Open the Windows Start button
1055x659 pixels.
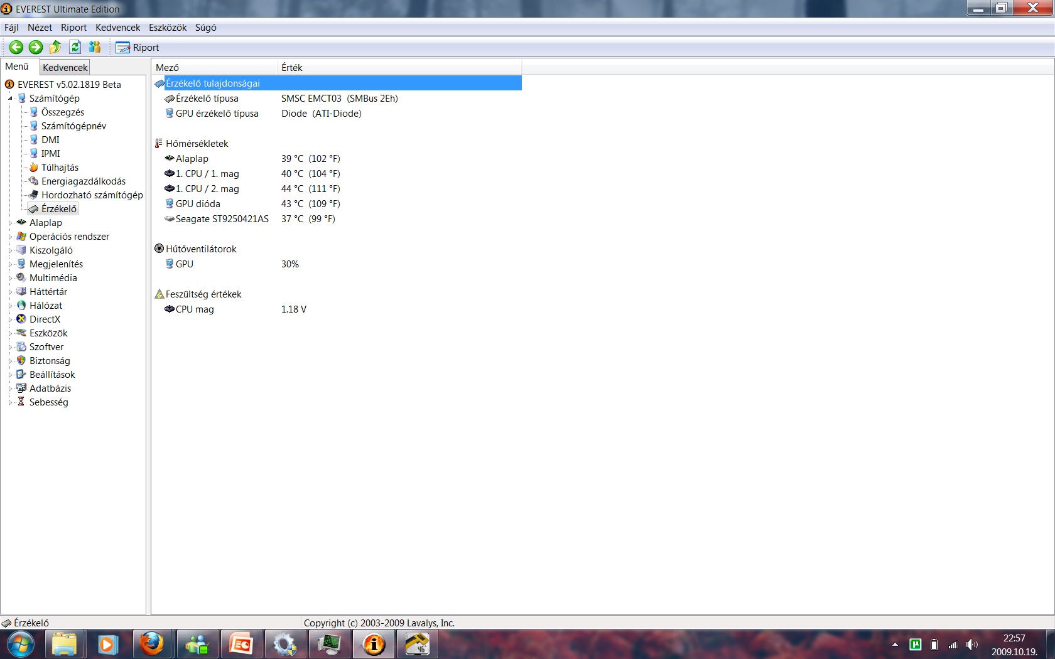click(x=20, y=645)
